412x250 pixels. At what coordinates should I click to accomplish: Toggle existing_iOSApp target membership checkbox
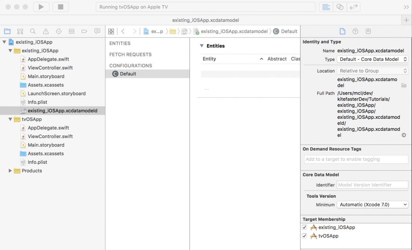tap(304, 227)
